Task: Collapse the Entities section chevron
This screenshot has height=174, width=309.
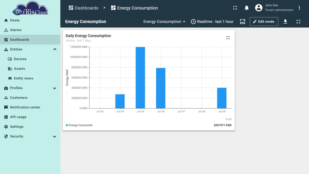Action: (55, 49)
